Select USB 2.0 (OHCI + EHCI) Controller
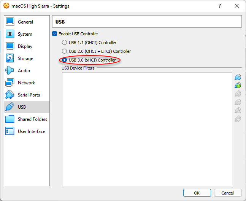The width and height of the screenshot is (246, 201). tap(64, 51)
